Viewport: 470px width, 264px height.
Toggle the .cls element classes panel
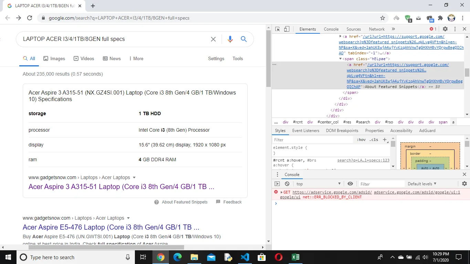pyautogui.click(x=374, y=140)
